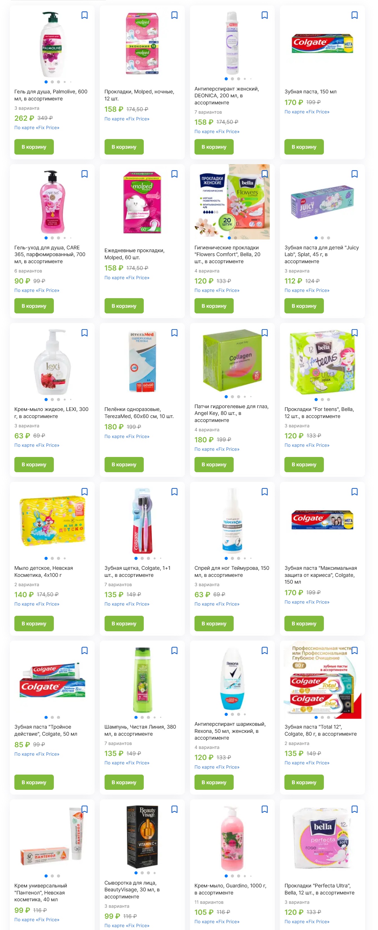Add Juicy Lab kids toothpaste to cart
The image size is (378, 930).
pyautogui.click(x=304, y=306)
